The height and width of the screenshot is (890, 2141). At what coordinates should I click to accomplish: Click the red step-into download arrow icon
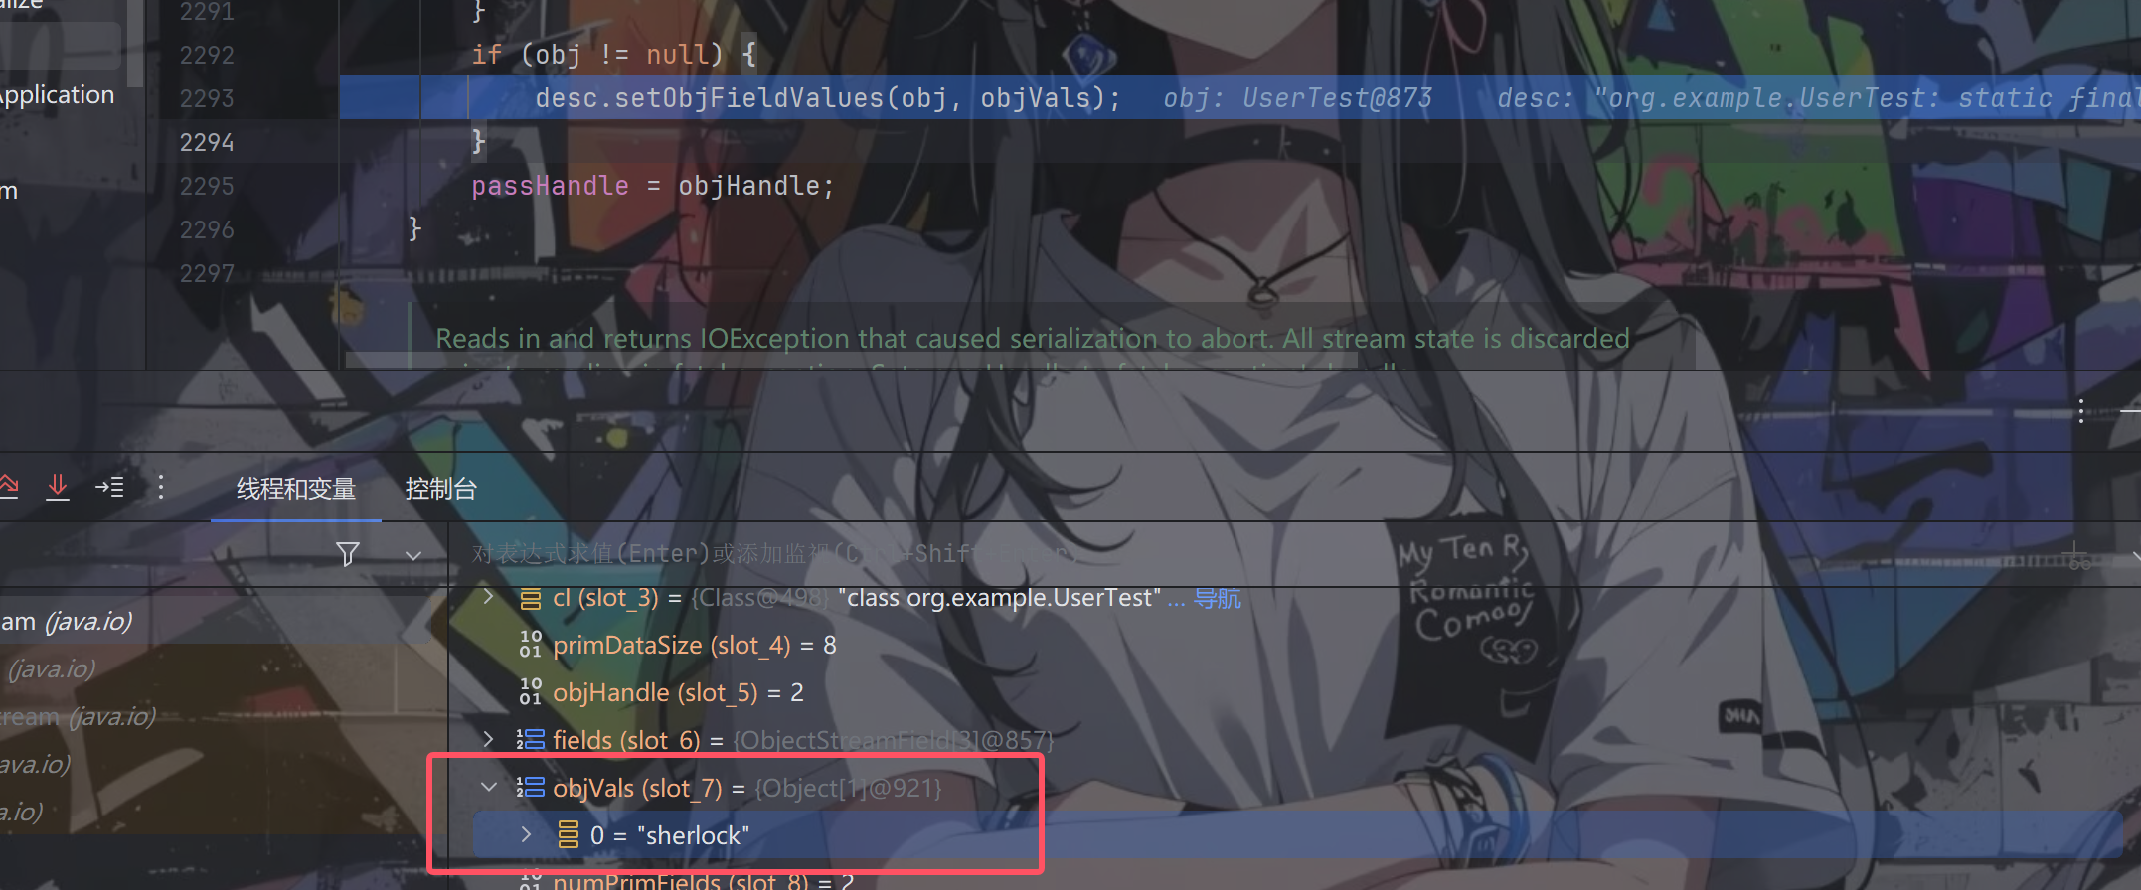tap(58, 487)
